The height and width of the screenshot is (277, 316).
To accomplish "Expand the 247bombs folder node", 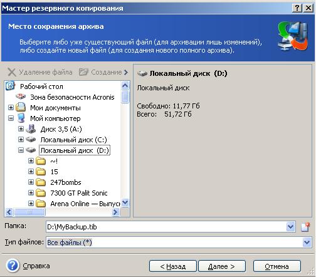I will point(31,182).
